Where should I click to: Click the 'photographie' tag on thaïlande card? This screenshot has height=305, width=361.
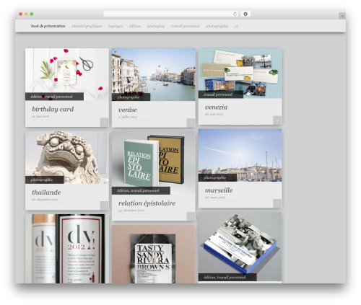pyautogui.click(x=45, y=180)
